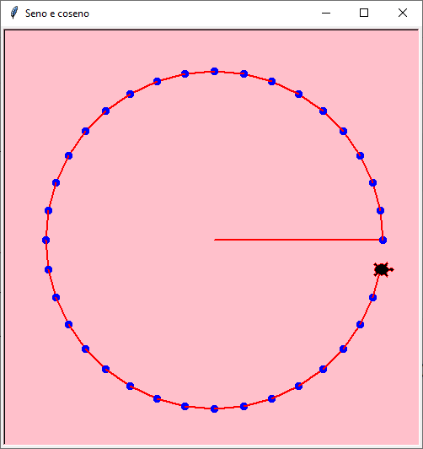Click the blue dot left of bottom dot
Viewport: 423px width, 449px height.
tap(185, 406)
